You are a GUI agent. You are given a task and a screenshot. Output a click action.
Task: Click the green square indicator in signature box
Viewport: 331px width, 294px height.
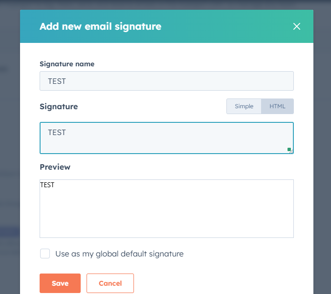click(289, 149)
